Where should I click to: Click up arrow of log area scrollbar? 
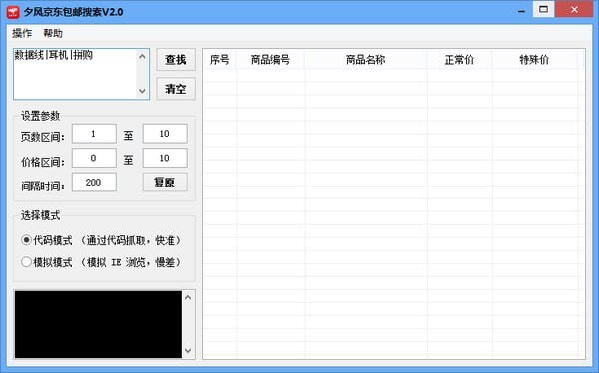(x=188, y=297)
